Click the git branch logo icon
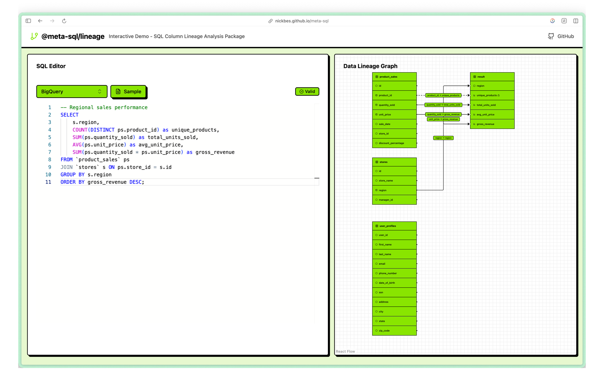This screenshot has width=604, height=392. (x=34, y=36)
